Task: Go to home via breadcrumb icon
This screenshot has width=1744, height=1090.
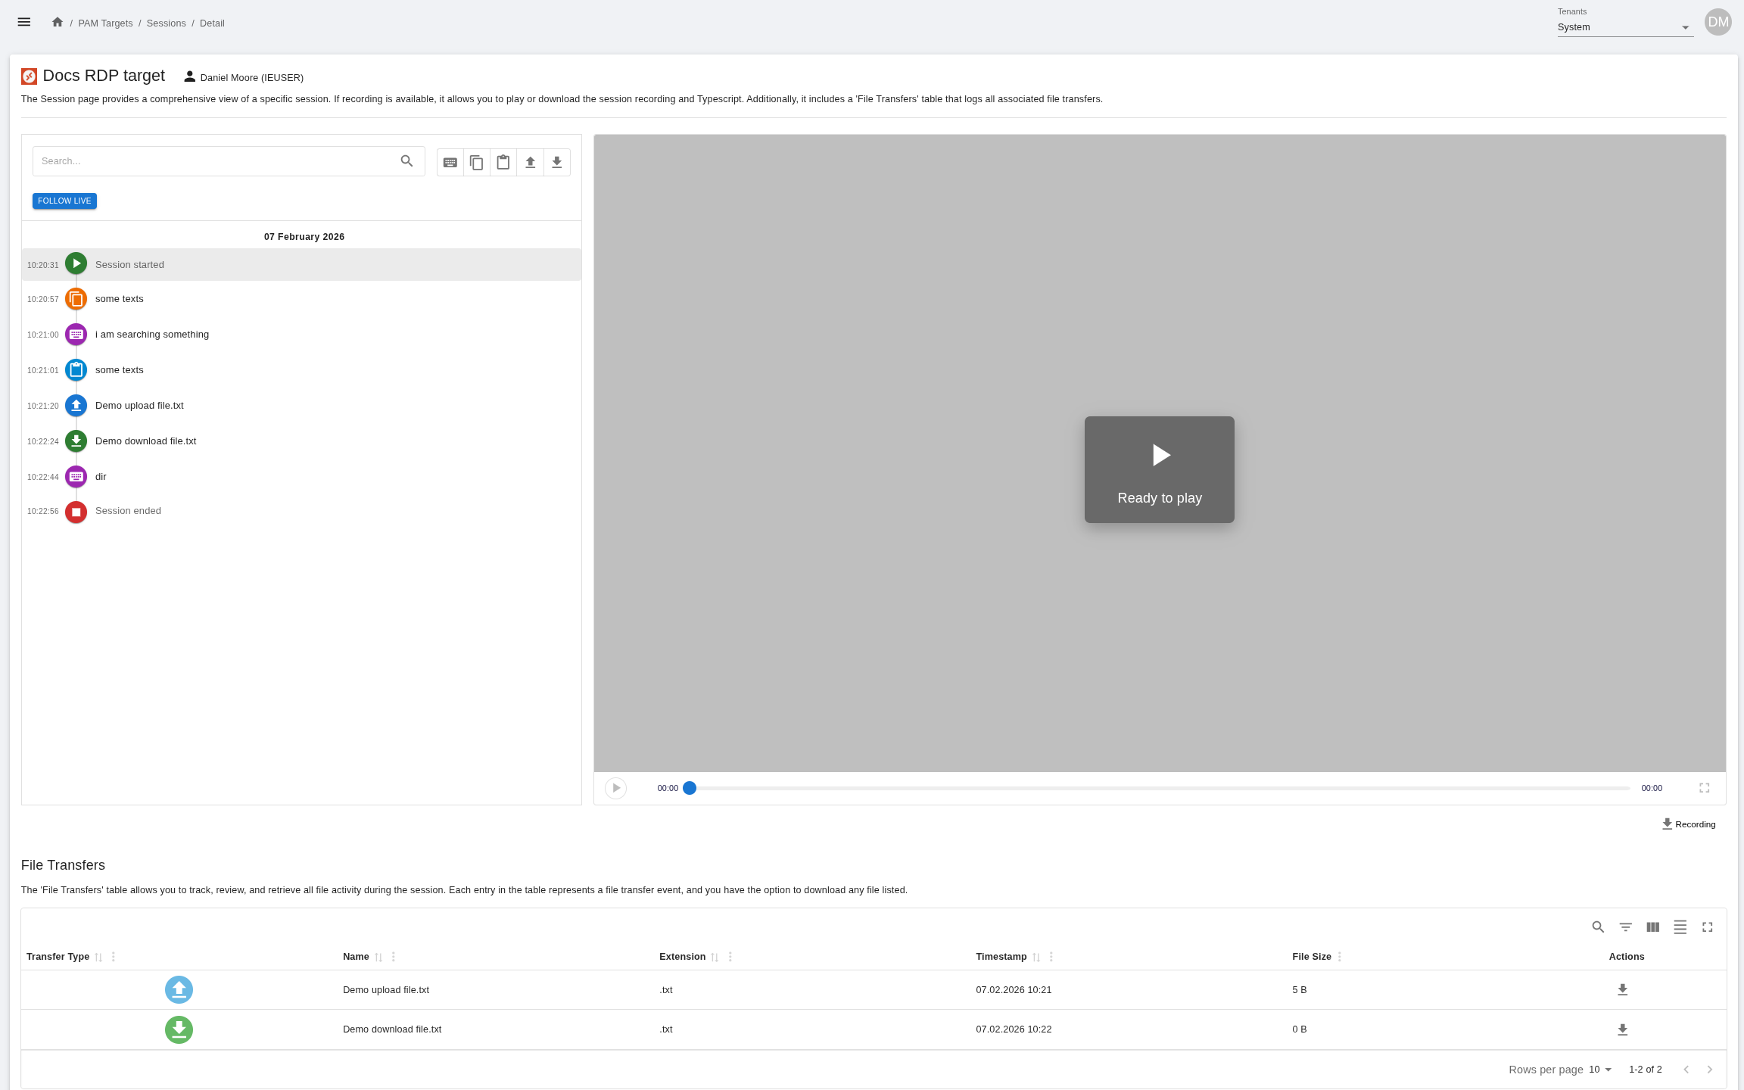Action: coord(58,23)
